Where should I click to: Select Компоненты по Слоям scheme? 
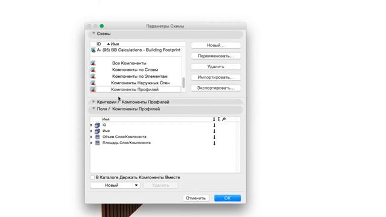click(136, 70)
